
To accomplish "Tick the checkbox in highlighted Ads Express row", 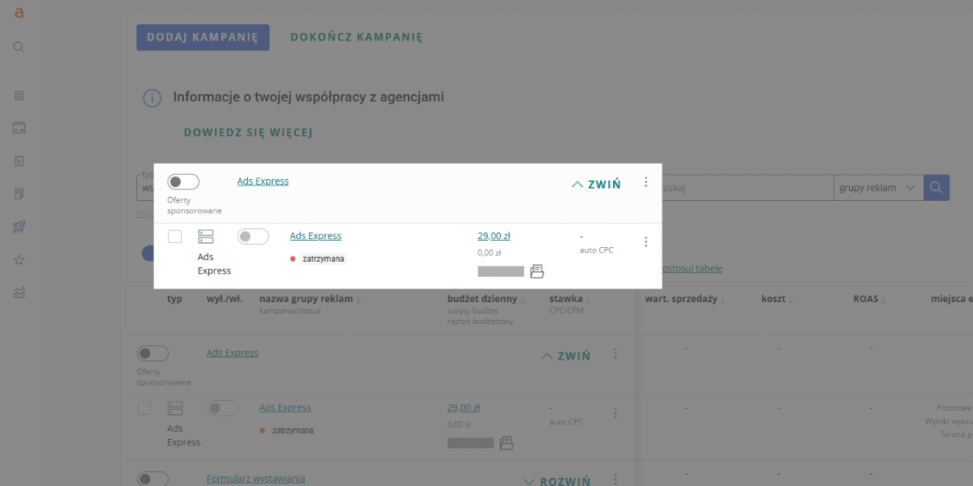I will pyautogui.click(x=174, y=237).
